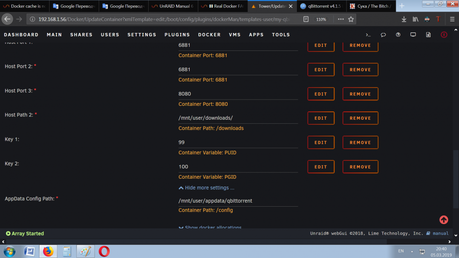The height and width of the screenshot is (258, 459).
Task: Switch input language EN indicator
Action: [401, 251]
